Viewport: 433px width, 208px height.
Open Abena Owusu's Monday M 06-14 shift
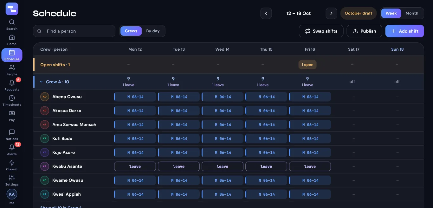pyautogui.click(x=135, y=97)
